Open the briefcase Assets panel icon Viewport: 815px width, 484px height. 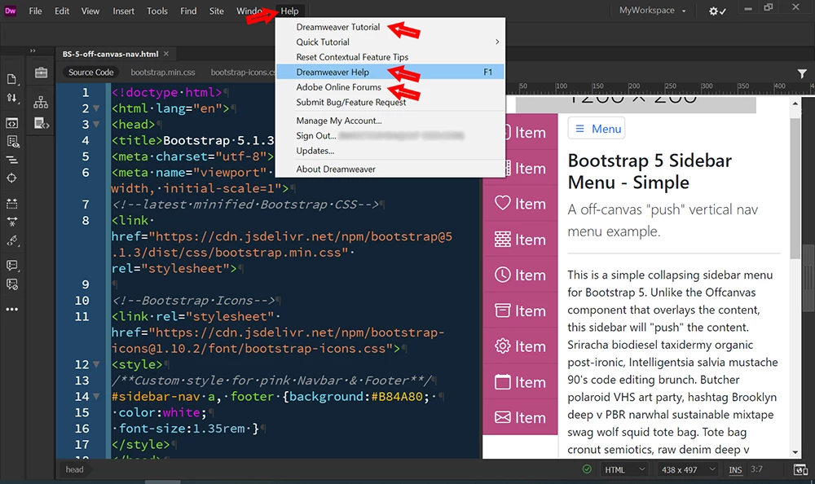click(x=41, y=73)
